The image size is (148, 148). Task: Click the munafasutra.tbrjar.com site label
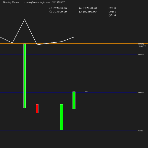[x=38, y=2]
